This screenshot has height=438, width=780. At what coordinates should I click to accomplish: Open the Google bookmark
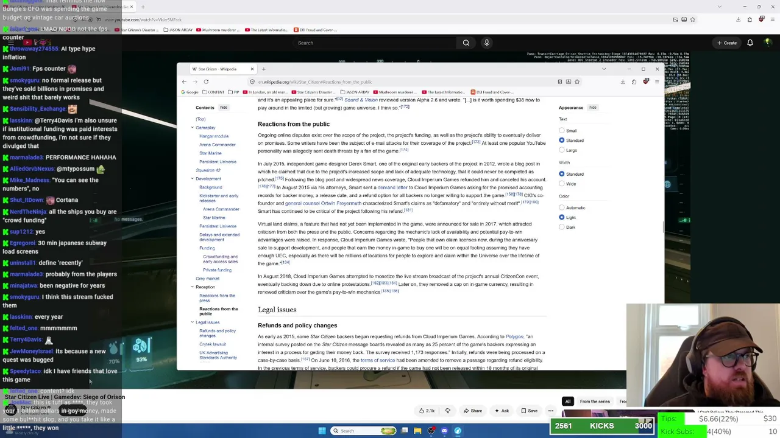click(x=190, y=92)
